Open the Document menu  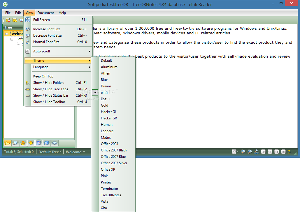46,13
